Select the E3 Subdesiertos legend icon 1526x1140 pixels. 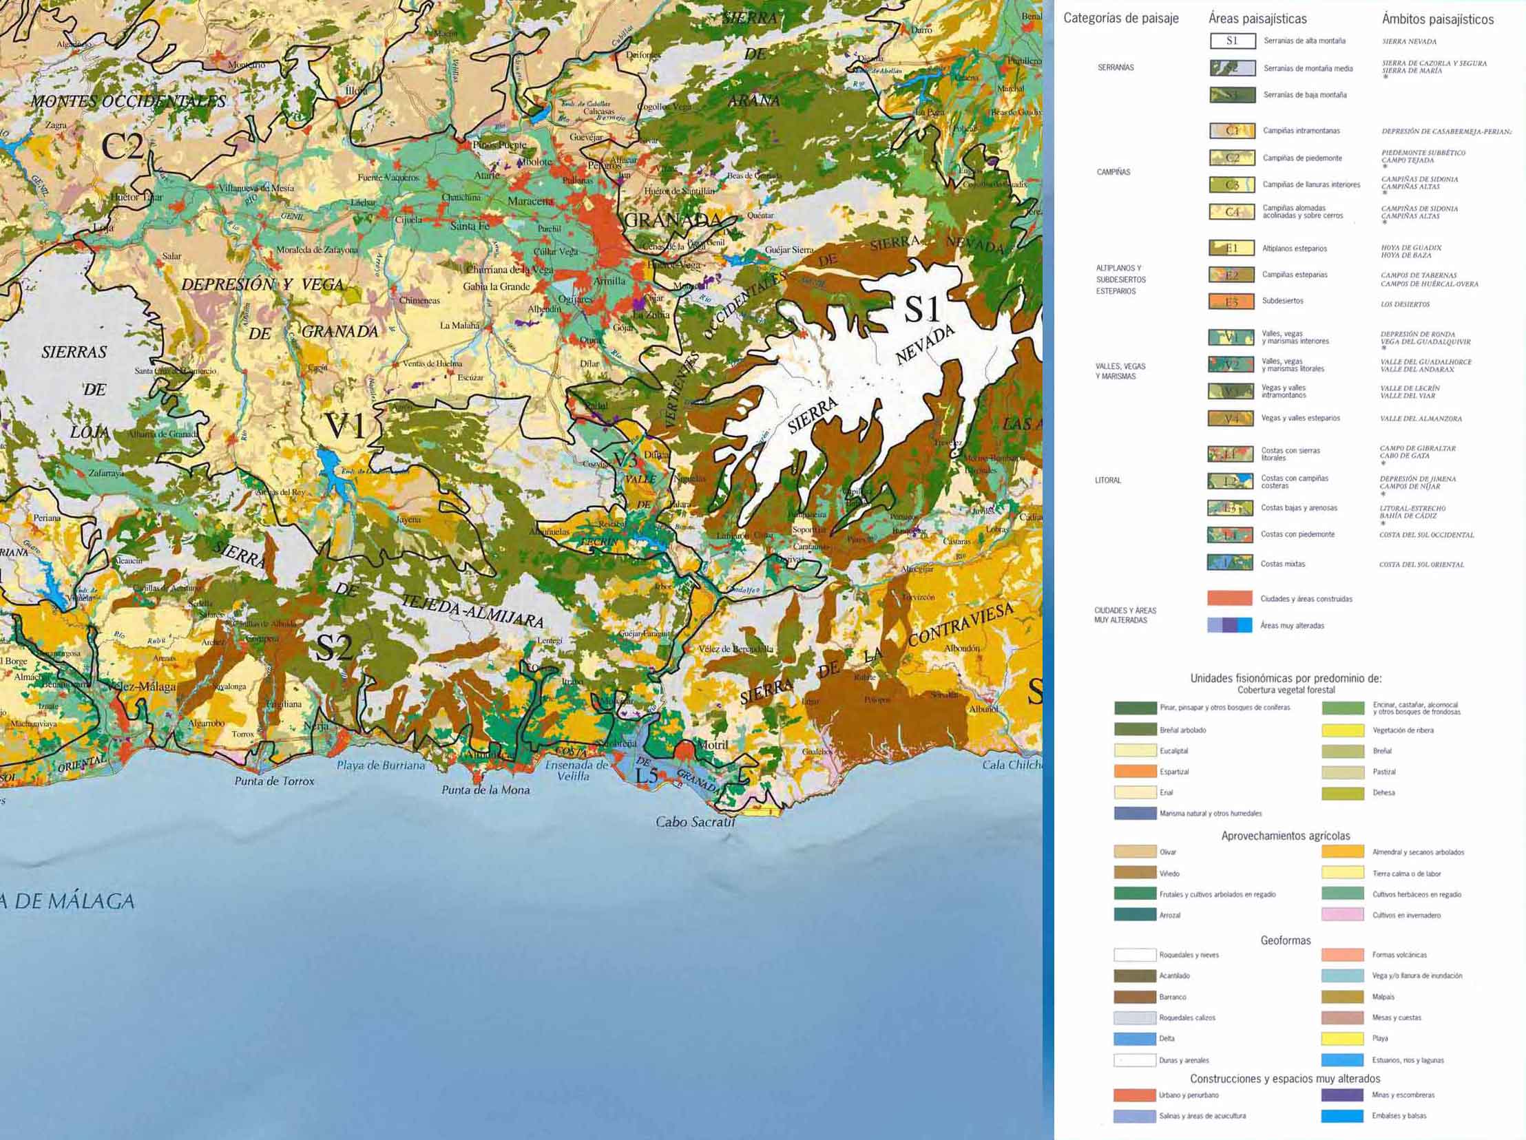click(1231, 302)
